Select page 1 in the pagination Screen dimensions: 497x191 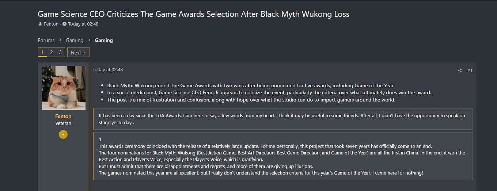pyautogui.click(x=42, y=53)
